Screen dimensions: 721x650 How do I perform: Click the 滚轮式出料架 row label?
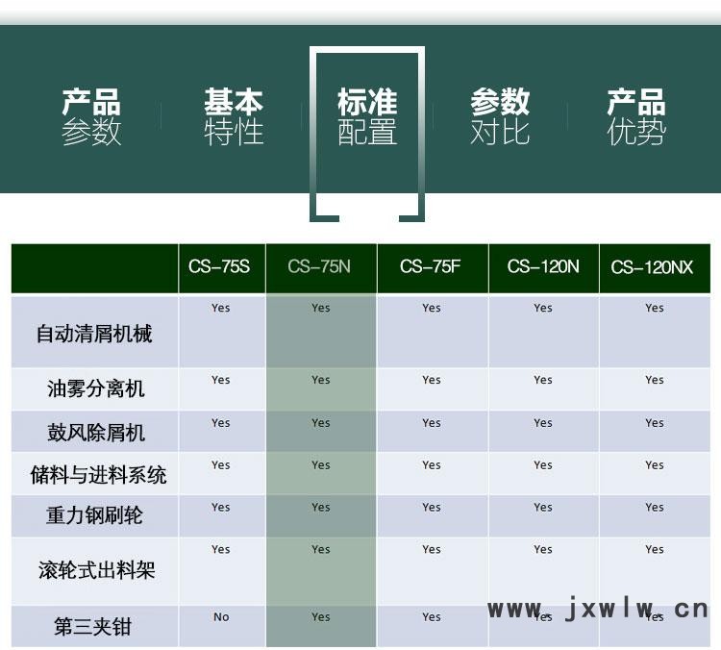tap(96, 570)
